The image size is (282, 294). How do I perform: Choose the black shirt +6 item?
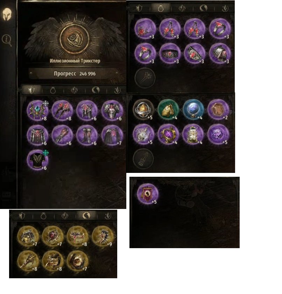click(x=37, y=160)
